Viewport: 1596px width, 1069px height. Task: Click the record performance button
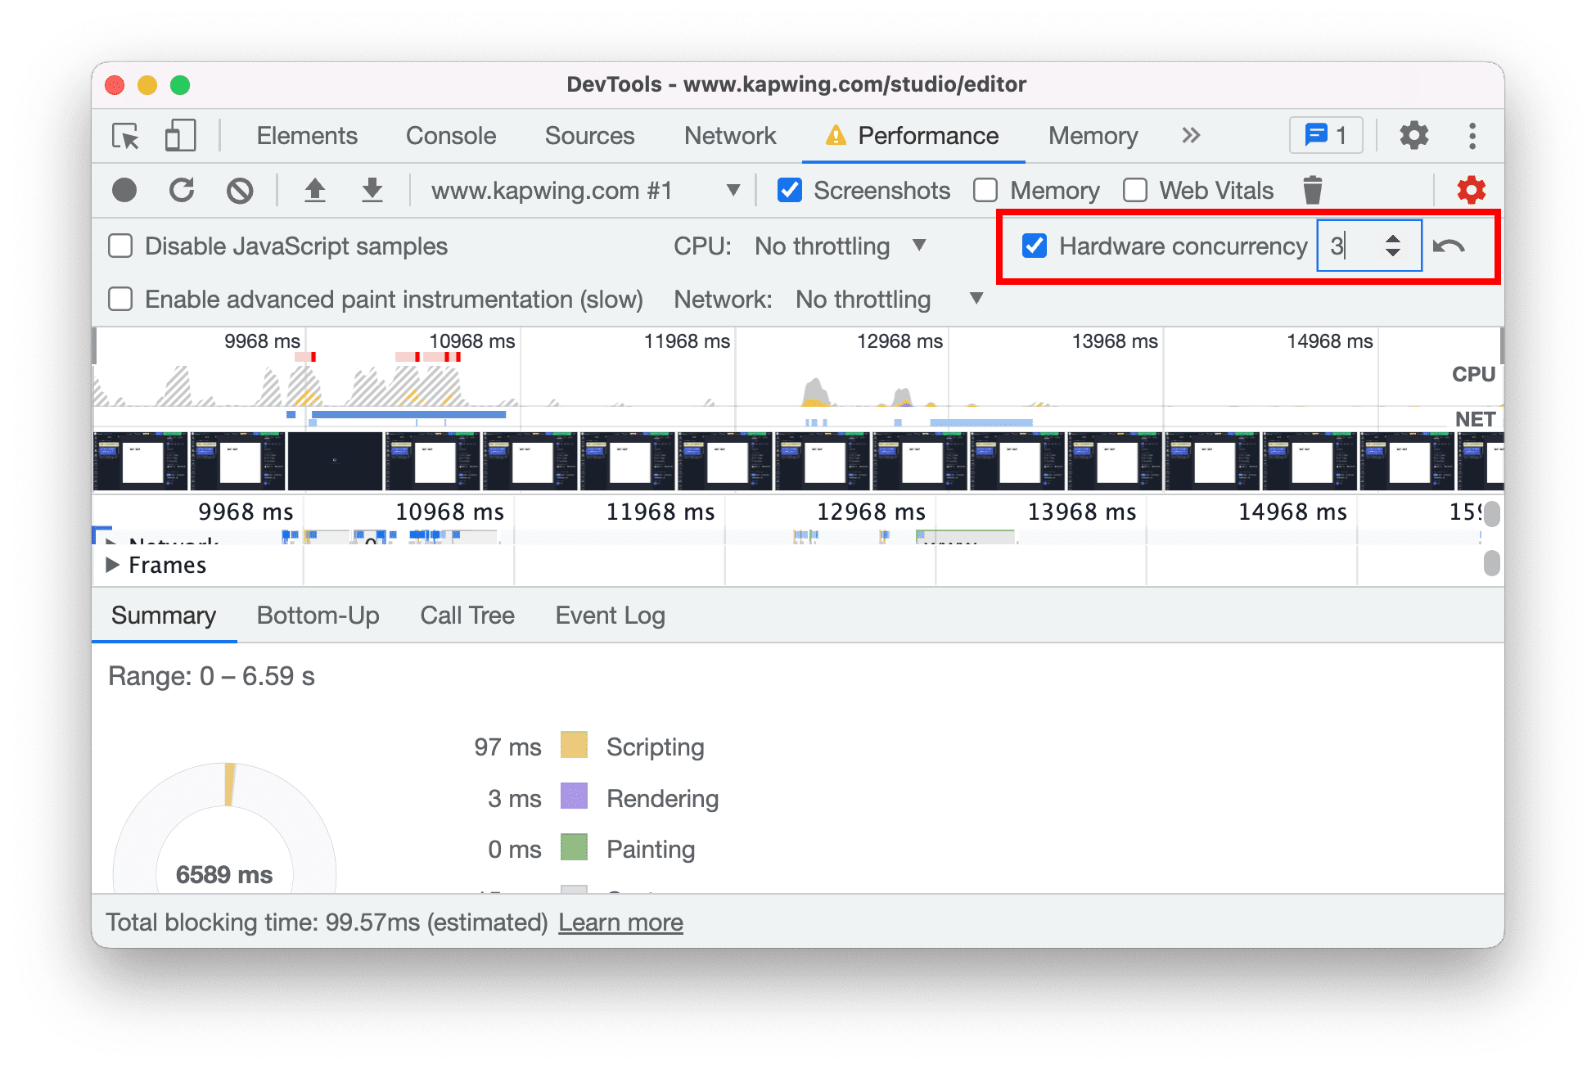coord(122,188)
